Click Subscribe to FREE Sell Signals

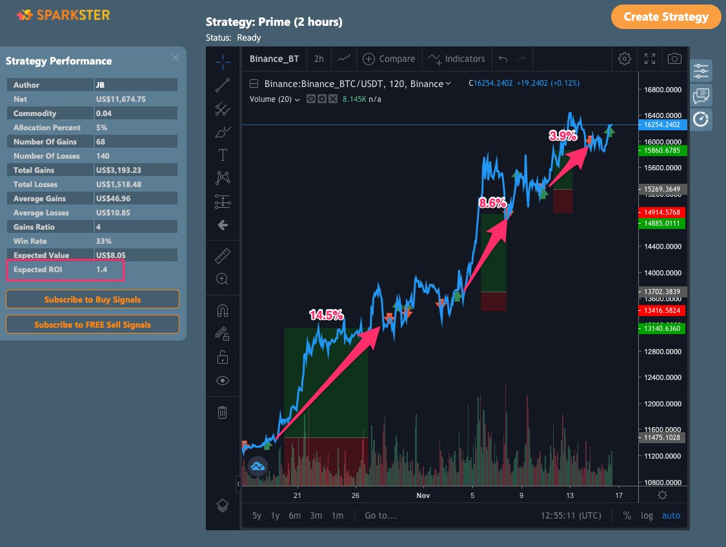pos(92,324)
